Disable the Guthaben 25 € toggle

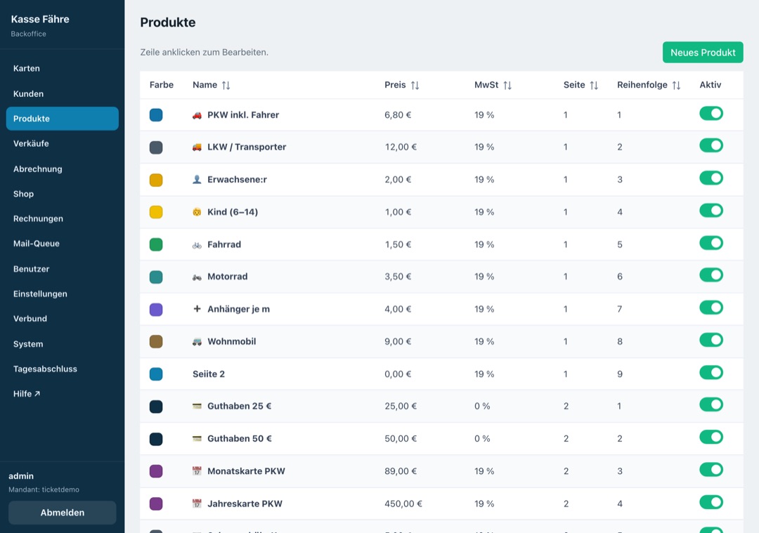711,404
